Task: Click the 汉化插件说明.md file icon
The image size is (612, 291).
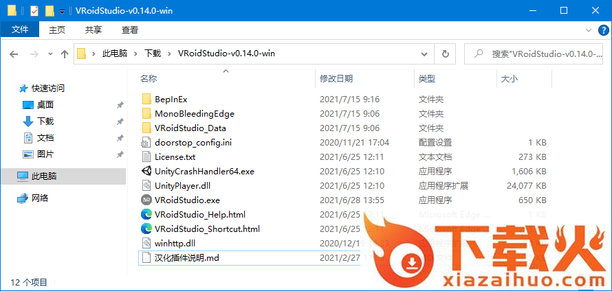Action: tap(146, 257)
